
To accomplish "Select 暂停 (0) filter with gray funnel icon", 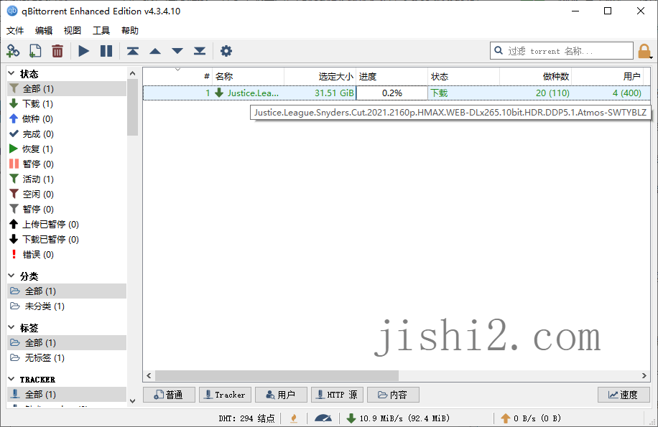I will (x=67, y=210).
